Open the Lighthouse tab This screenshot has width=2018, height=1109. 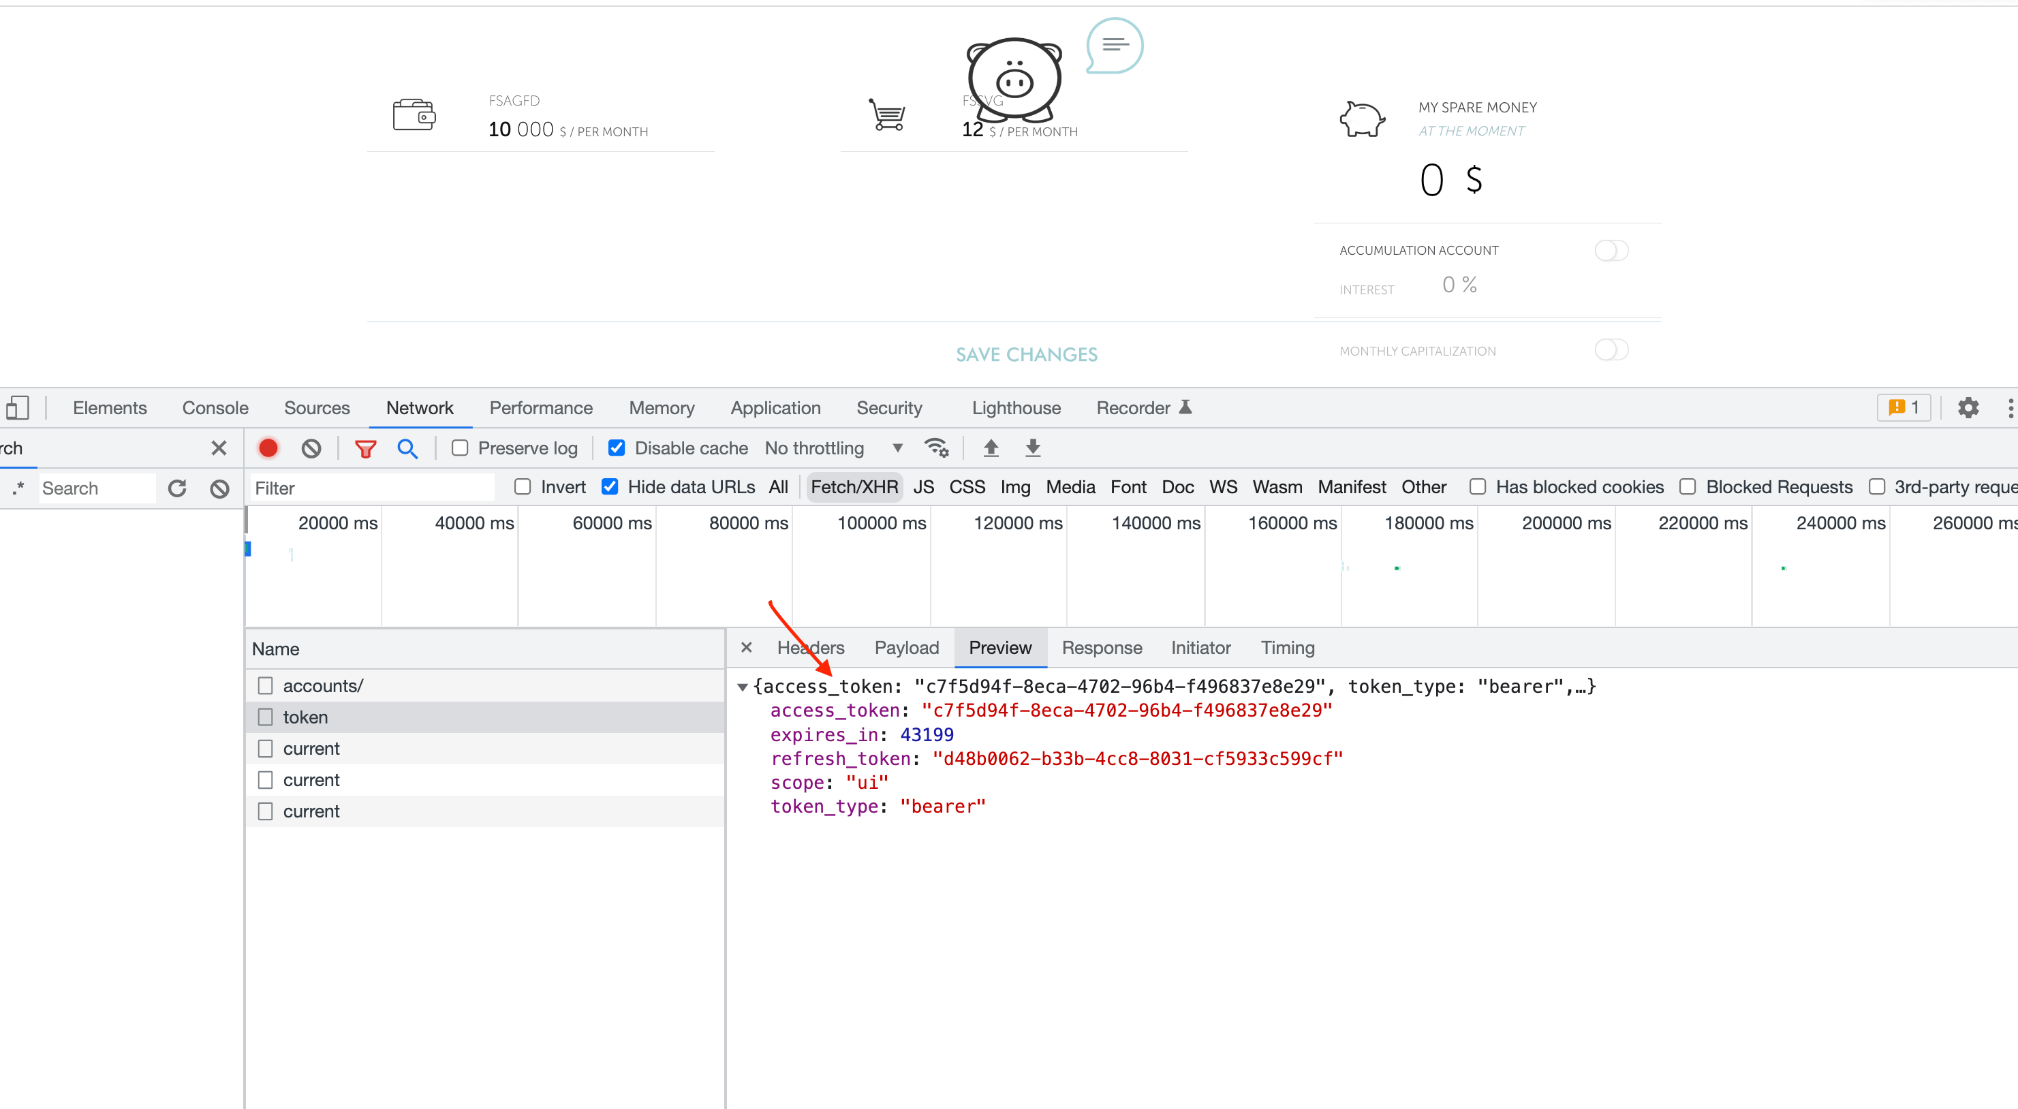[x=1016, y=408]
